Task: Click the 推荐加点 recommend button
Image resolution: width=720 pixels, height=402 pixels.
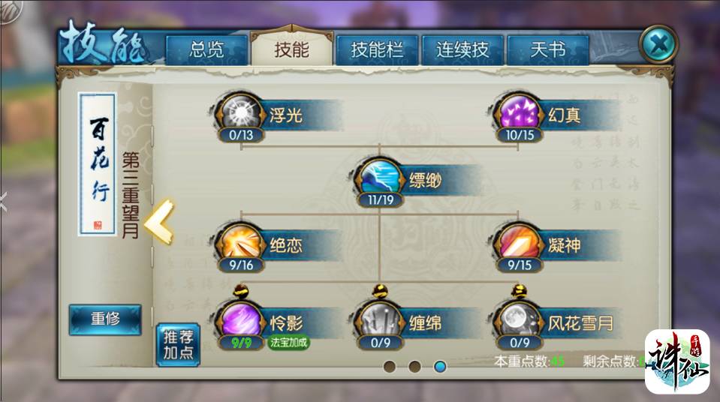Action: click(x=178, y=345)
